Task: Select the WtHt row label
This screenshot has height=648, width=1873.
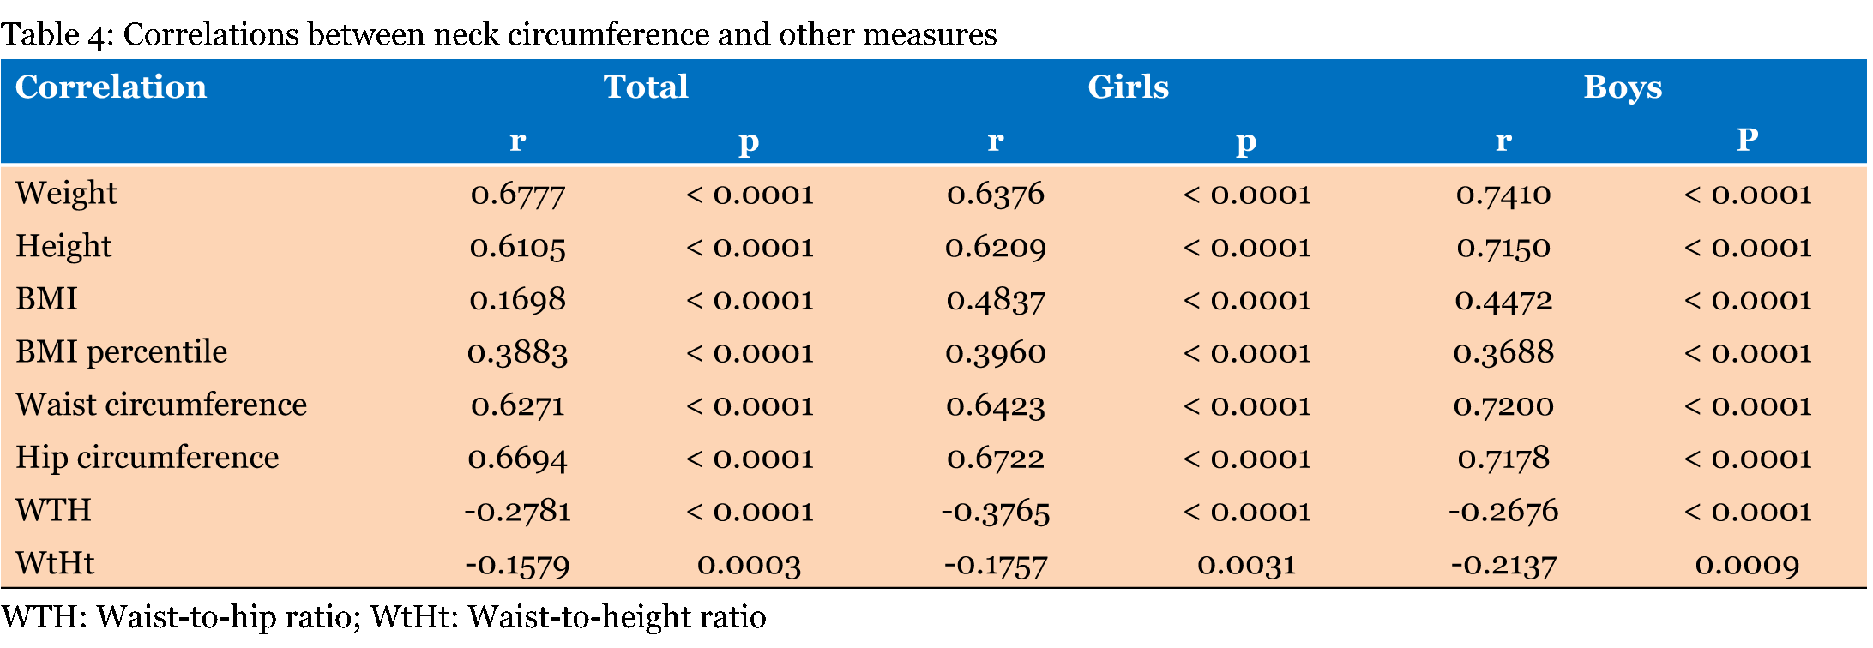Action: [x=55, y=564]
